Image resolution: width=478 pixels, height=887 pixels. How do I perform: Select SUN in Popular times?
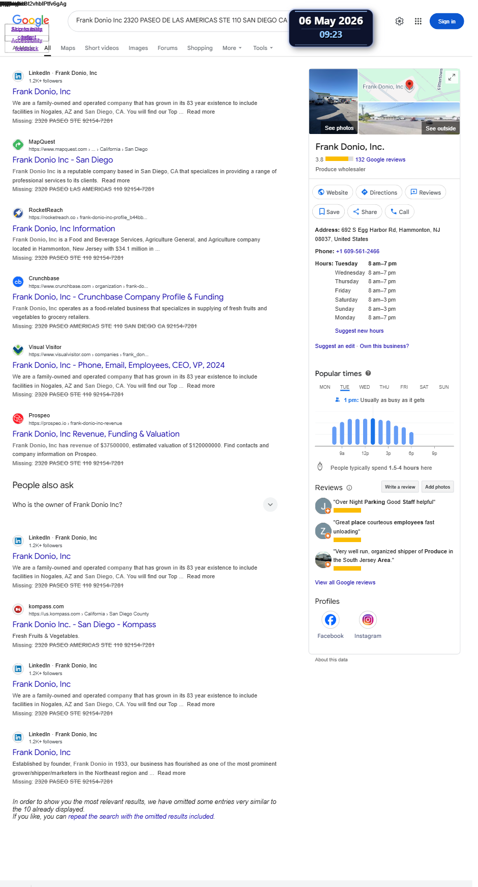coord(444,387)
